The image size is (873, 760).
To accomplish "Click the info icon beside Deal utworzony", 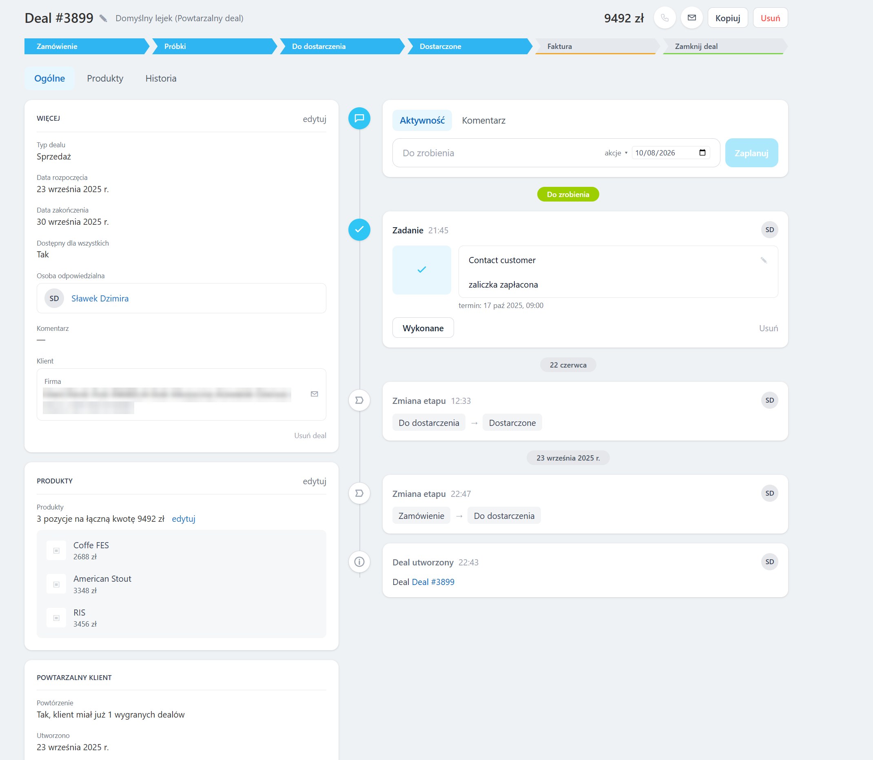I will pyautogui.click(x=359, y=562).
